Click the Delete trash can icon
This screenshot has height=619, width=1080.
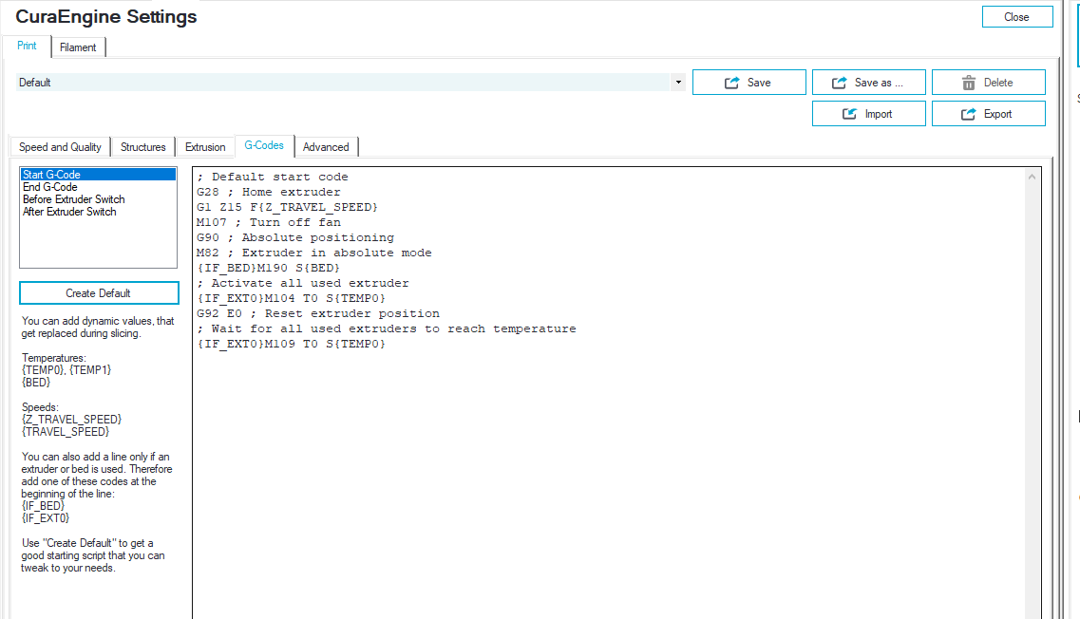pyautogui.click(x=969, y=83)
